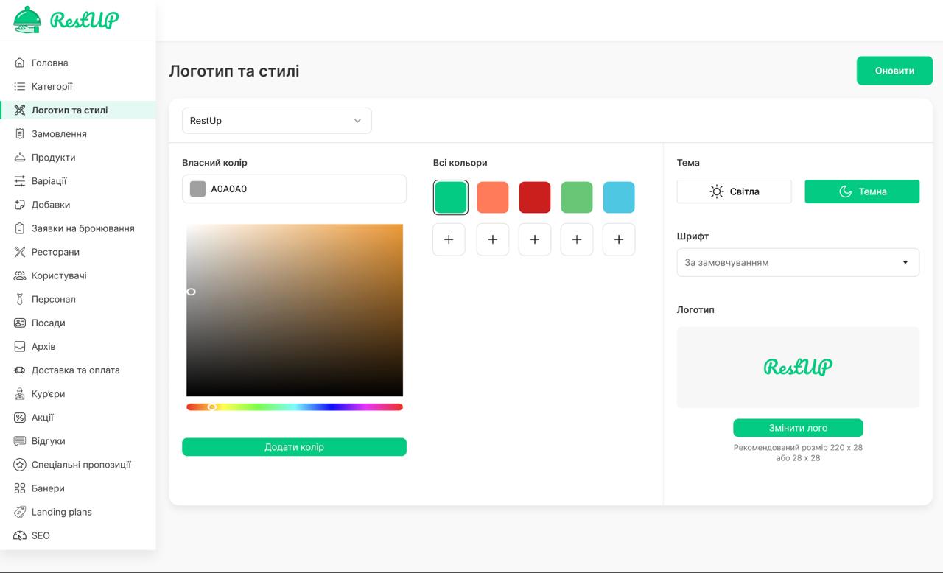Viewport: 943px width, 573px height.
Task: Click the dish cloche icon next to Продукти
Action: click(20, 158)
